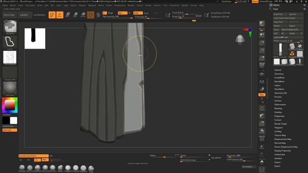Viewport: 308px width, 173px height.
Task: Click the symmetry S icon in toolbar
Action: (98, 15)
